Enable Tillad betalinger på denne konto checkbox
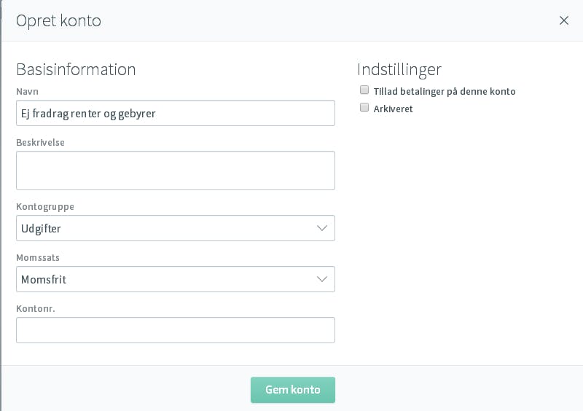583x411 pixels. click(x=364, y=90)
